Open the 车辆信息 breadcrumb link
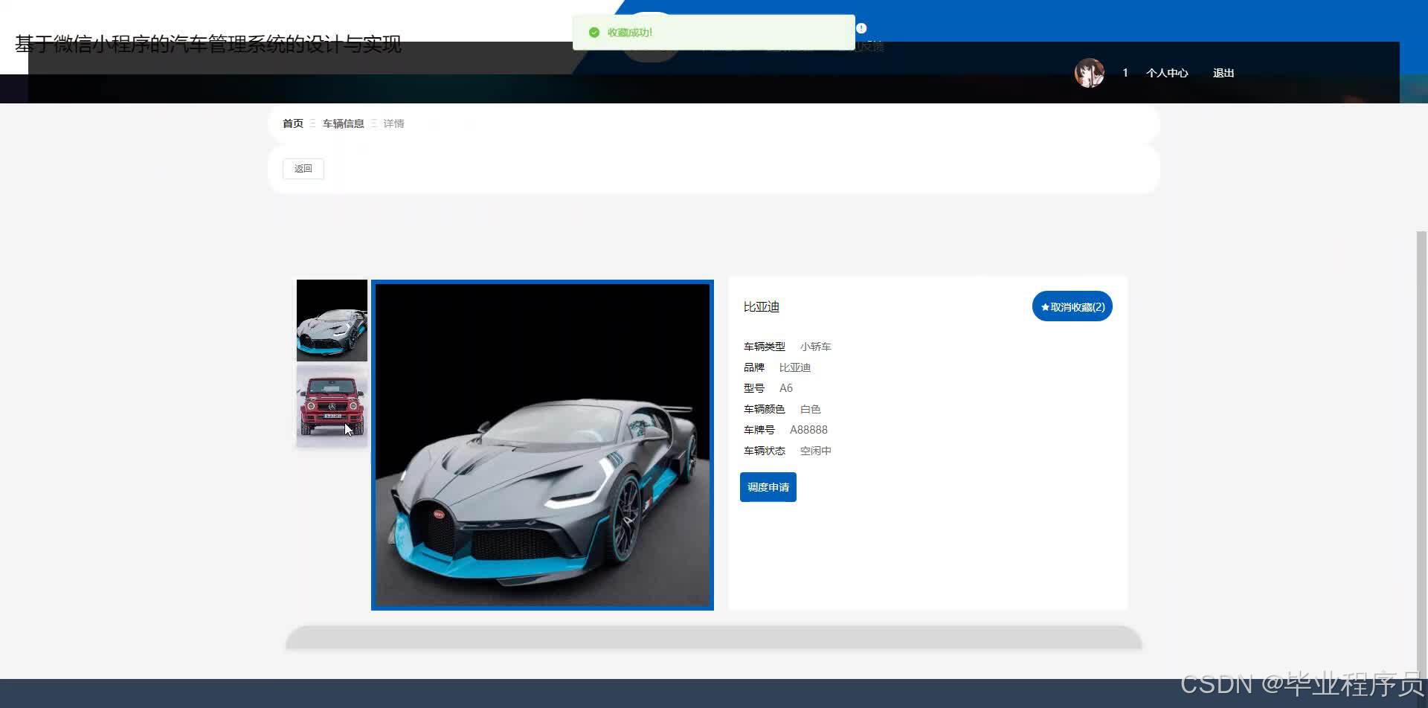Viewport: 1428px width, 708px height. (344, 123)
